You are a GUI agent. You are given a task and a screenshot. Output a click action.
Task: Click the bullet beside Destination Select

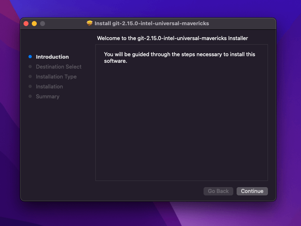click(x=30, y=67)
